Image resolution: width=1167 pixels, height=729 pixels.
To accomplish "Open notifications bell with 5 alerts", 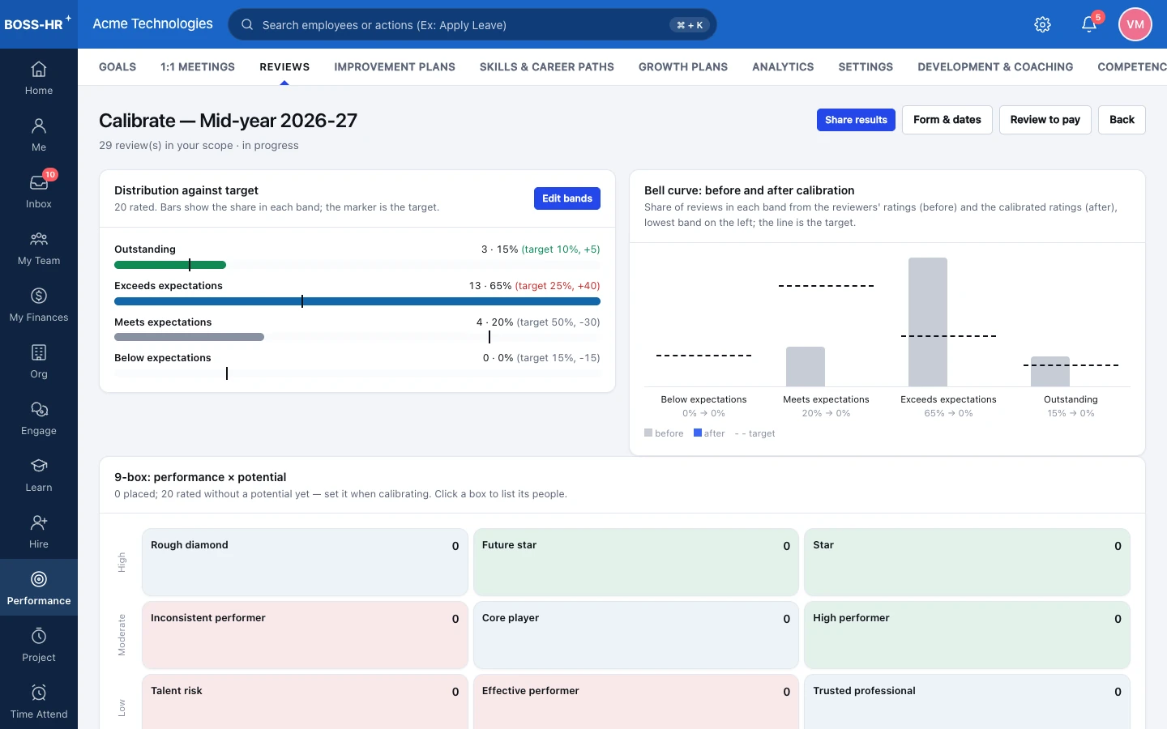I will click(1089, 24).
